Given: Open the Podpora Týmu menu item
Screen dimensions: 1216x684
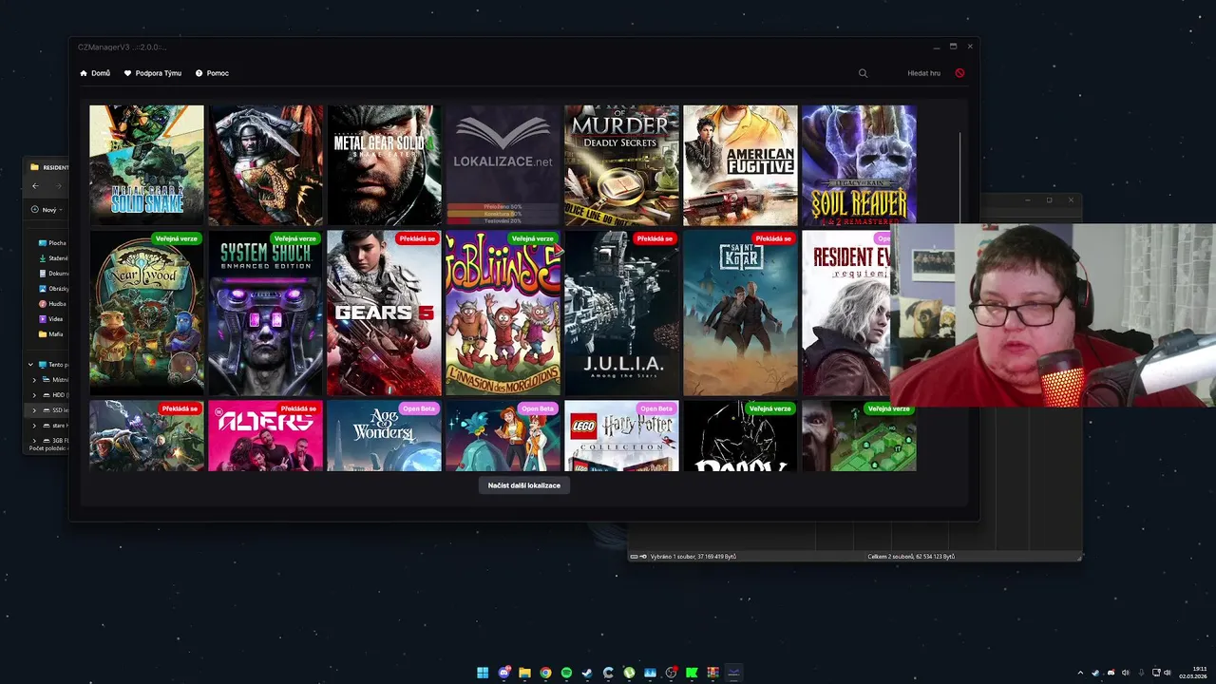Looking at the screenshot, I should (153, 73).
